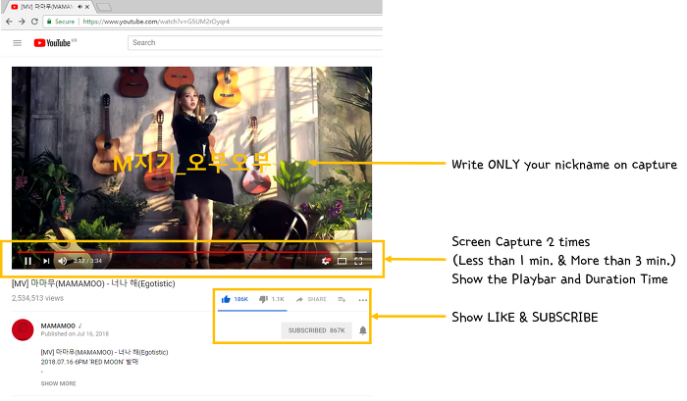Open a new browser tab

(103, 7)
